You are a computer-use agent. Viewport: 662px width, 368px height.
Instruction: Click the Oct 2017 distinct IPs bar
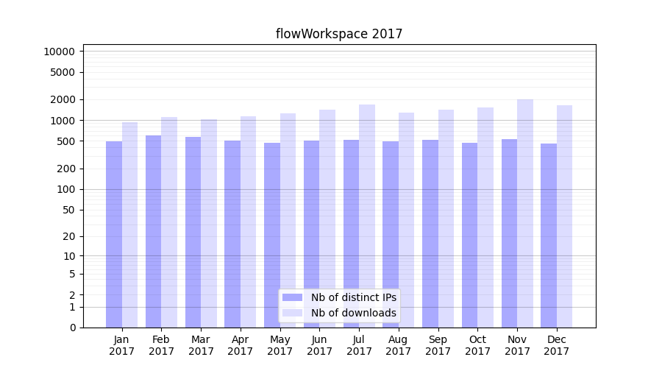[x=469, y=235]
